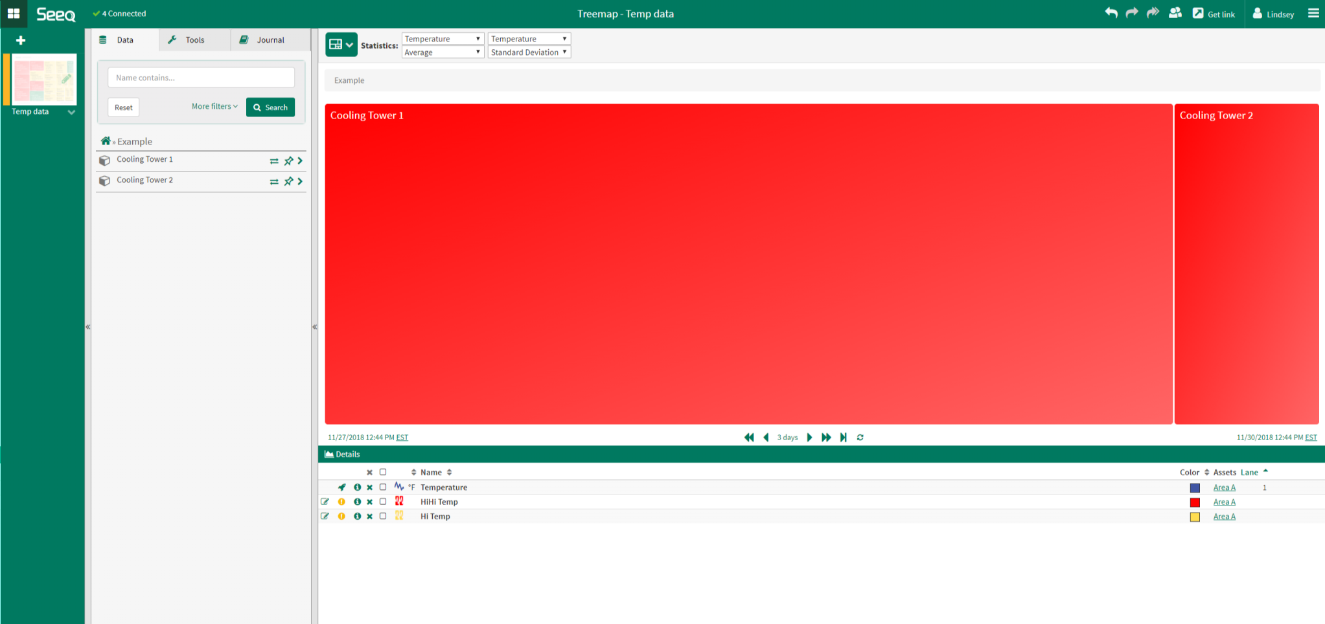Click the plus icon to add worksheet

21,41
